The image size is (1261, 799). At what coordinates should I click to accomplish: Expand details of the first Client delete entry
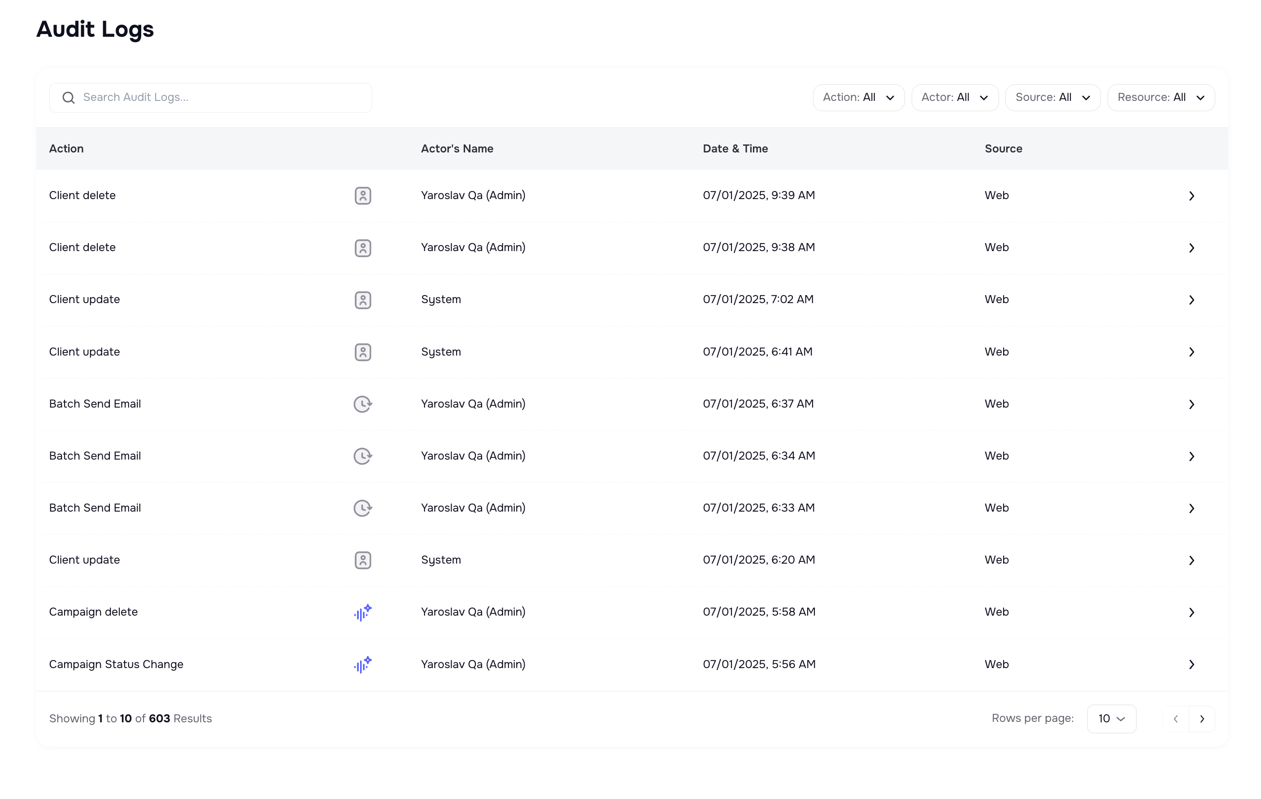(1191, 195)
